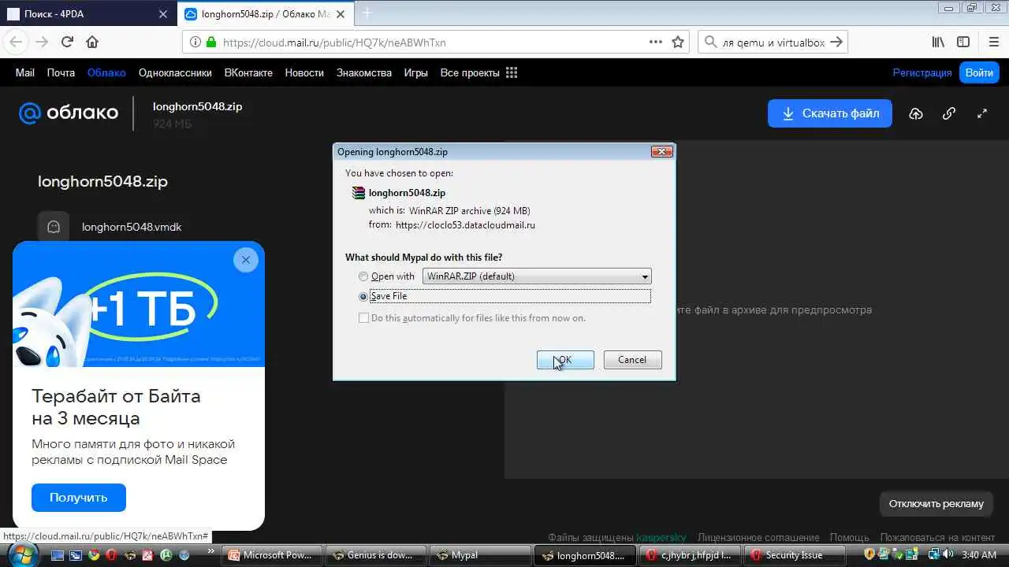Click the Скачать файл button
Viewport: 1009px width, 567px height.
(x=830, y=113)
